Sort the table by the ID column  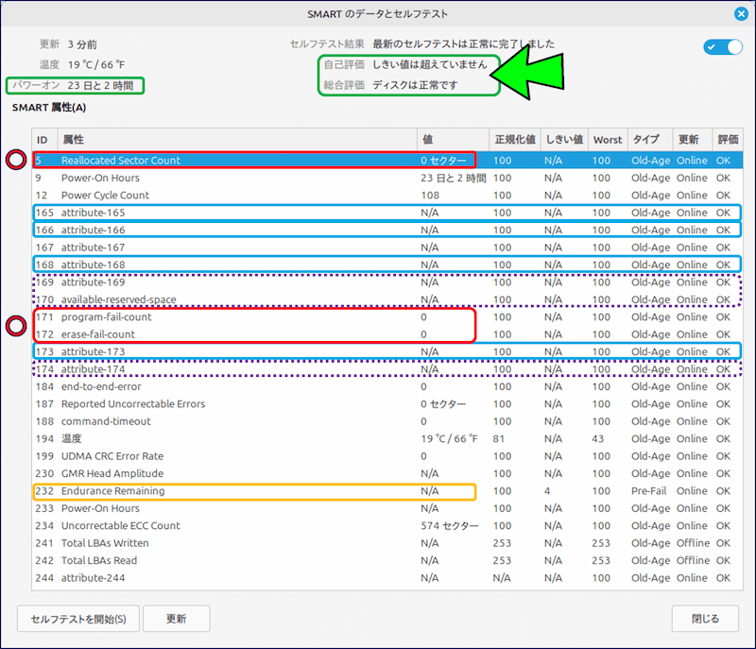click(41, 139)
